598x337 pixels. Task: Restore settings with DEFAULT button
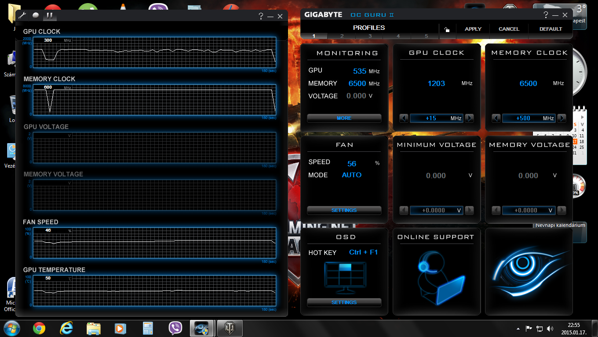pyautogui.click(x=551, y=29)
